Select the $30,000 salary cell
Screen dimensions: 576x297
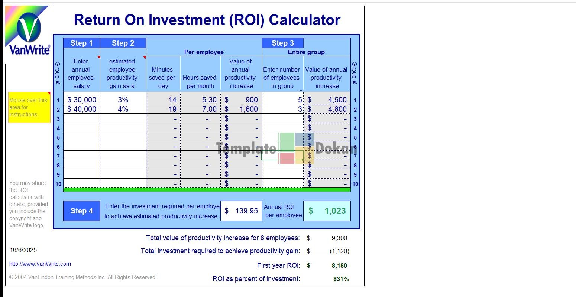[x=82, y=100]
